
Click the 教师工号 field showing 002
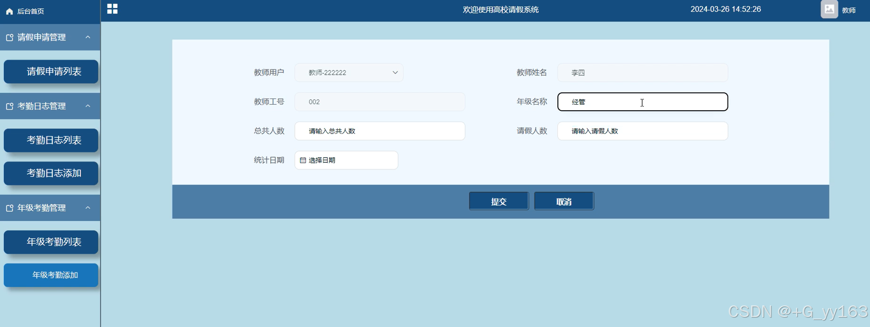(380, 102)
